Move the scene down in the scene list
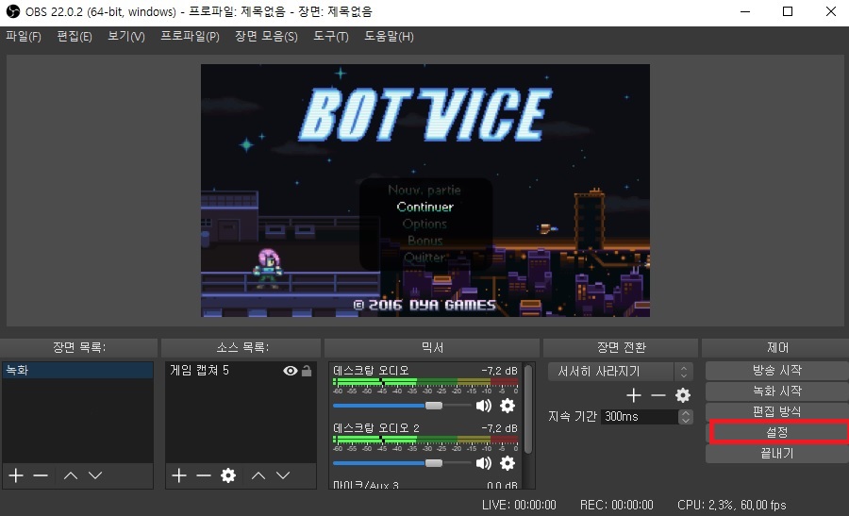 point(95,475)
